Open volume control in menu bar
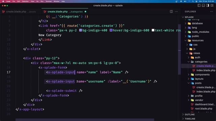The height and width of the screenshot is (121, 216). (185, 1)
